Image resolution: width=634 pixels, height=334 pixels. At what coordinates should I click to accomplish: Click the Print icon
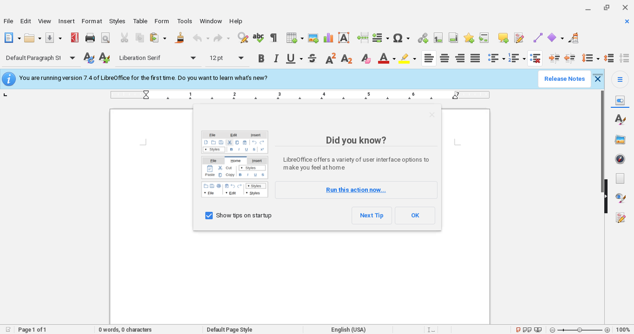[x=90, y=38]
